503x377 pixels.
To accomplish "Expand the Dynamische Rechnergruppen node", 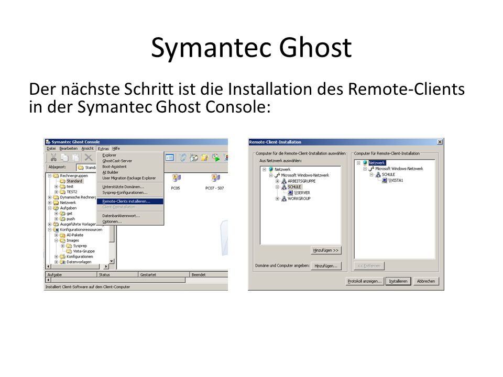I will pos(50,197).
